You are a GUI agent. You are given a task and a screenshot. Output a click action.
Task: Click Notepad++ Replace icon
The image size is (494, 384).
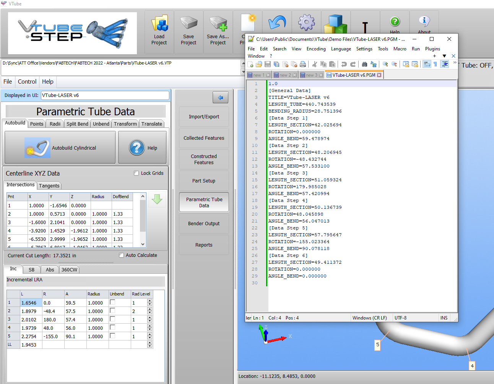click(374, 64)
